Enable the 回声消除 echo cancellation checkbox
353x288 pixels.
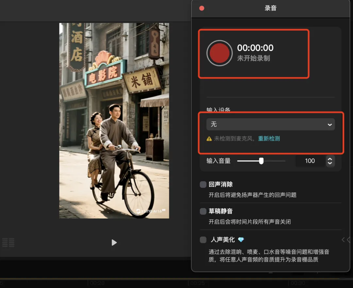click(203, 184)
